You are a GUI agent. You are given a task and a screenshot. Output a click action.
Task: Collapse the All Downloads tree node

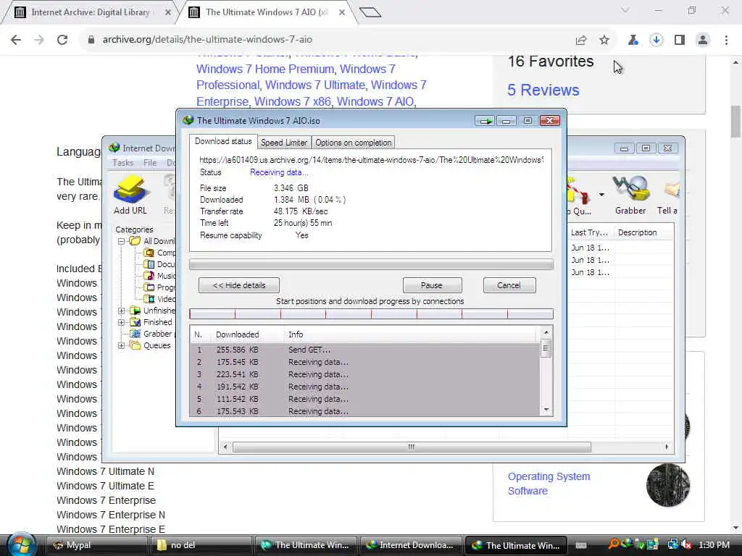(x=122, y=241)
